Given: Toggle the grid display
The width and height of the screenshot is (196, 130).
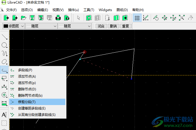Looking at the screenshot, I should [x=137, y=18].
